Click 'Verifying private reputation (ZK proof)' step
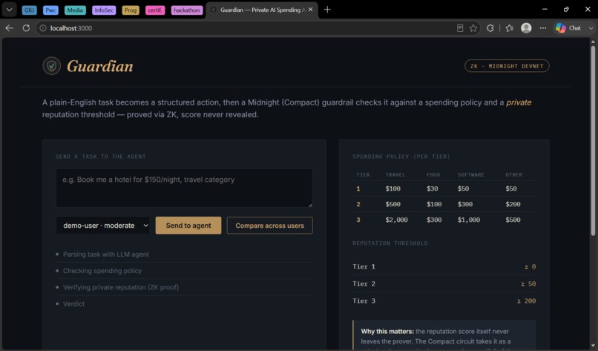This screenshot has width=598, height=351. tap(120, 287)
